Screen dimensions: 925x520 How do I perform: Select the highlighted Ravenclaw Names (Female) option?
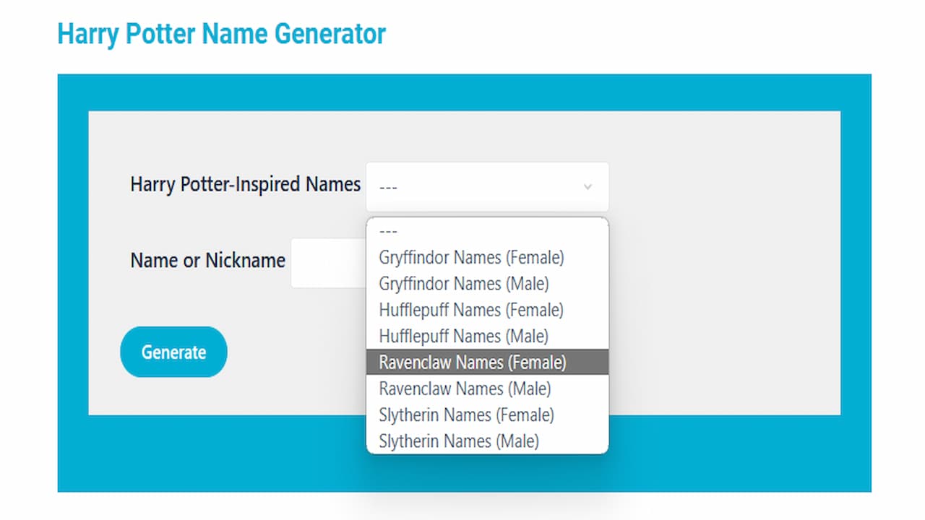coord(473,363)
